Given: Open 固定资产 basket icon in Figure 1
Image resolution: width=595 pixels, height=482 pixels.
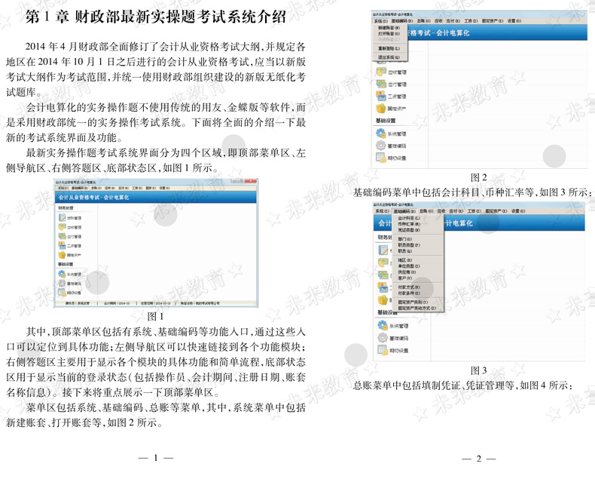Looking at the screenshot, I should [x=62, y=255].
